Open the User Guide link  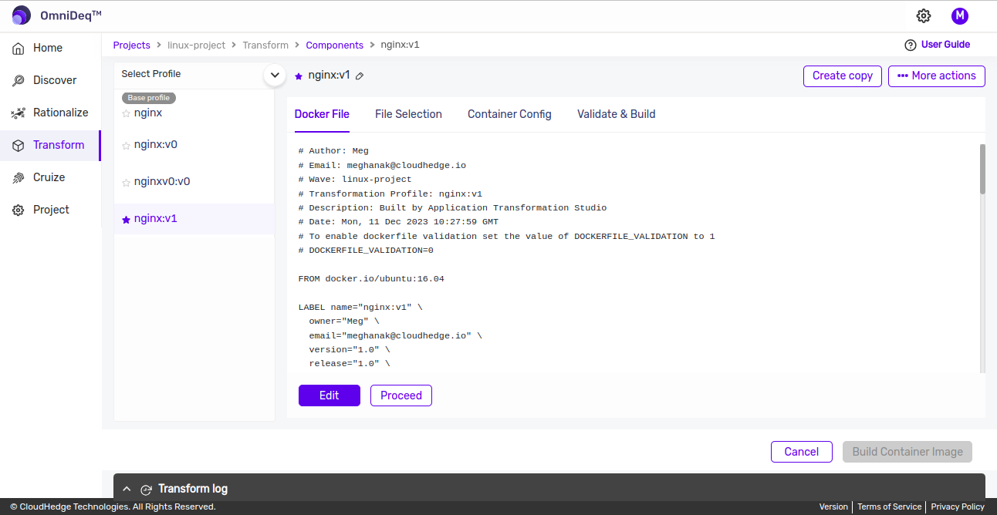pos(945,45)
